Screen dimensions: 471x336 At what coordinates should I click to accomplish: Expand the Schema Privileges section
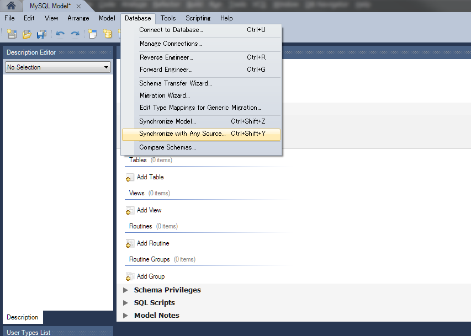[125, 290]
